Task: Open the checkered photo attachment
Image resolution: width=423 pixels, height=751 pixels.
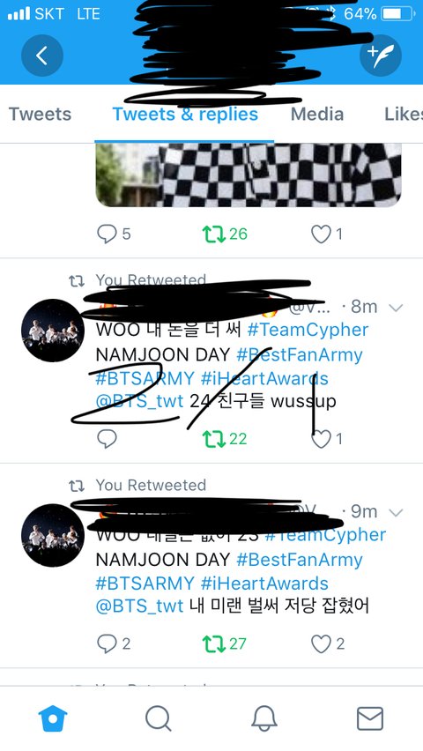Action: pos(249,175)
